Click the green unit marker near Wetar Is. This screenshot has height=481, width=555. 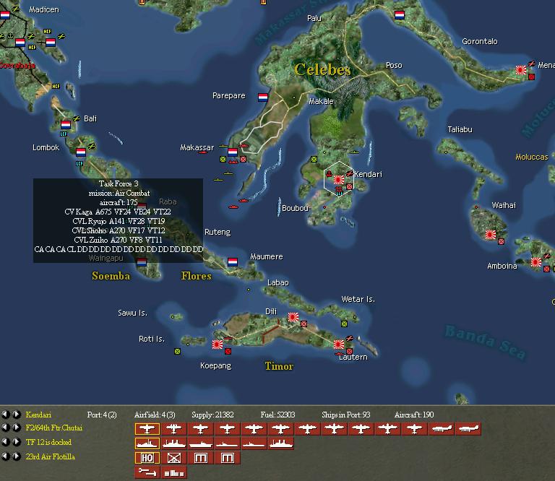pos(344,324)
